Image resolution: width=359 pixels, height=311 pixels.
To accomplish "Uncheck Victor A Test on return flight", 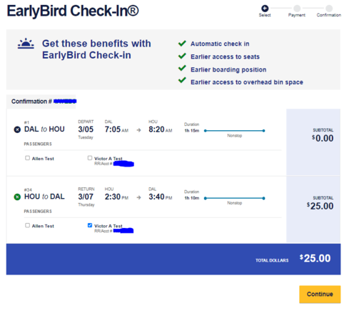I will coord(90,225).
